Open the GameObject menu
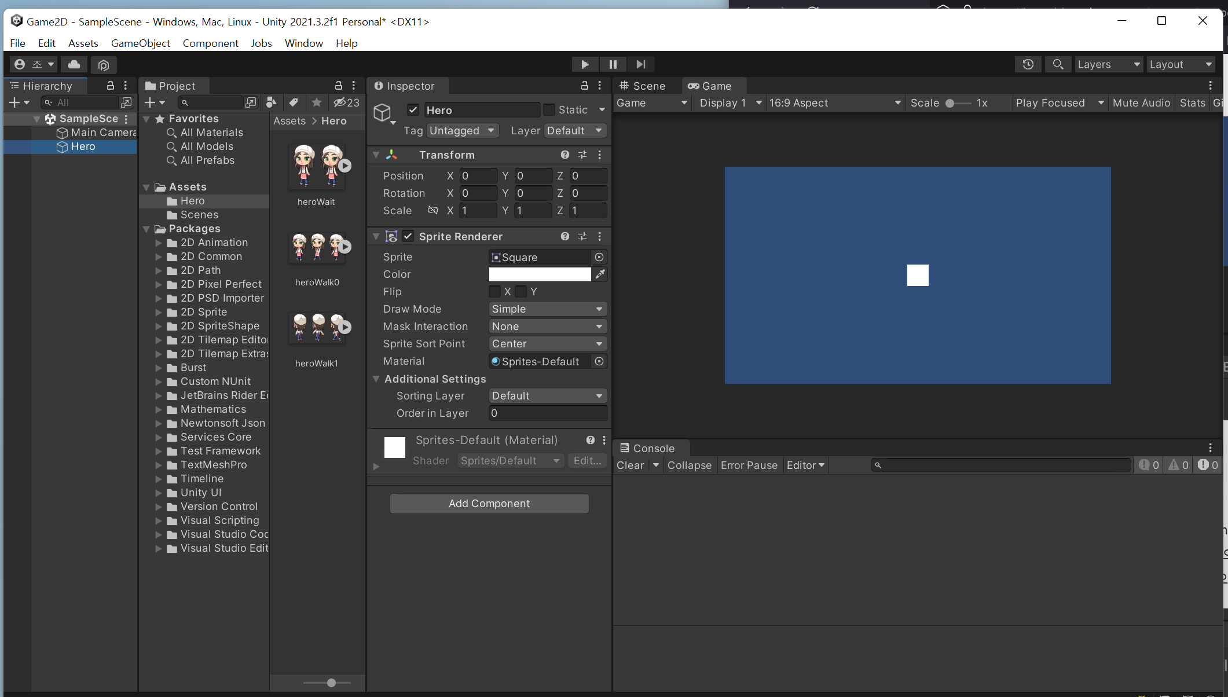Screen dimensions: 1228x697 tap(140, 43)
